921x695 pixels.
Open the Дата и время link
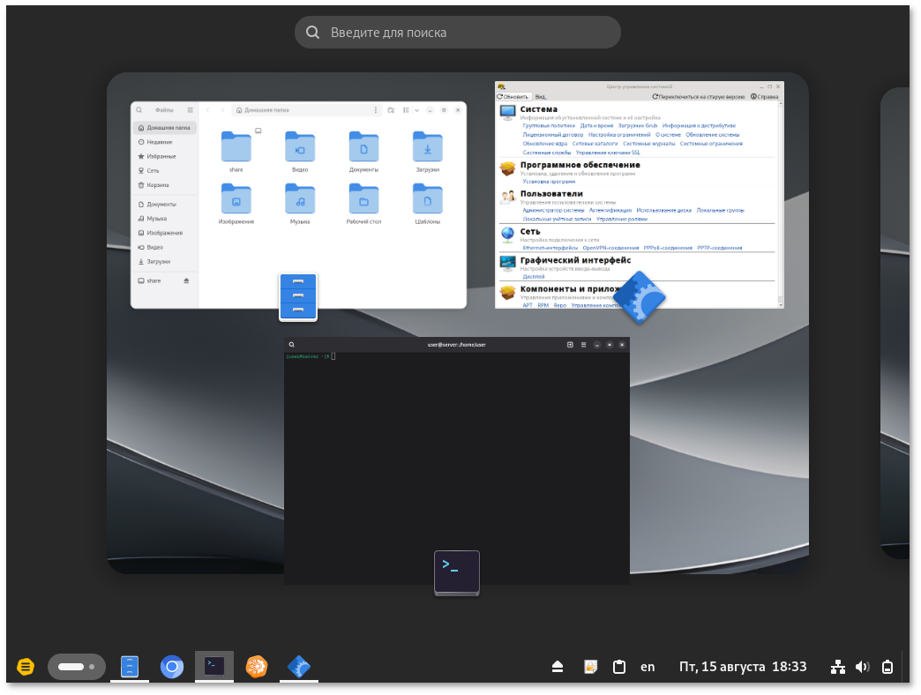tap(597, 125)
